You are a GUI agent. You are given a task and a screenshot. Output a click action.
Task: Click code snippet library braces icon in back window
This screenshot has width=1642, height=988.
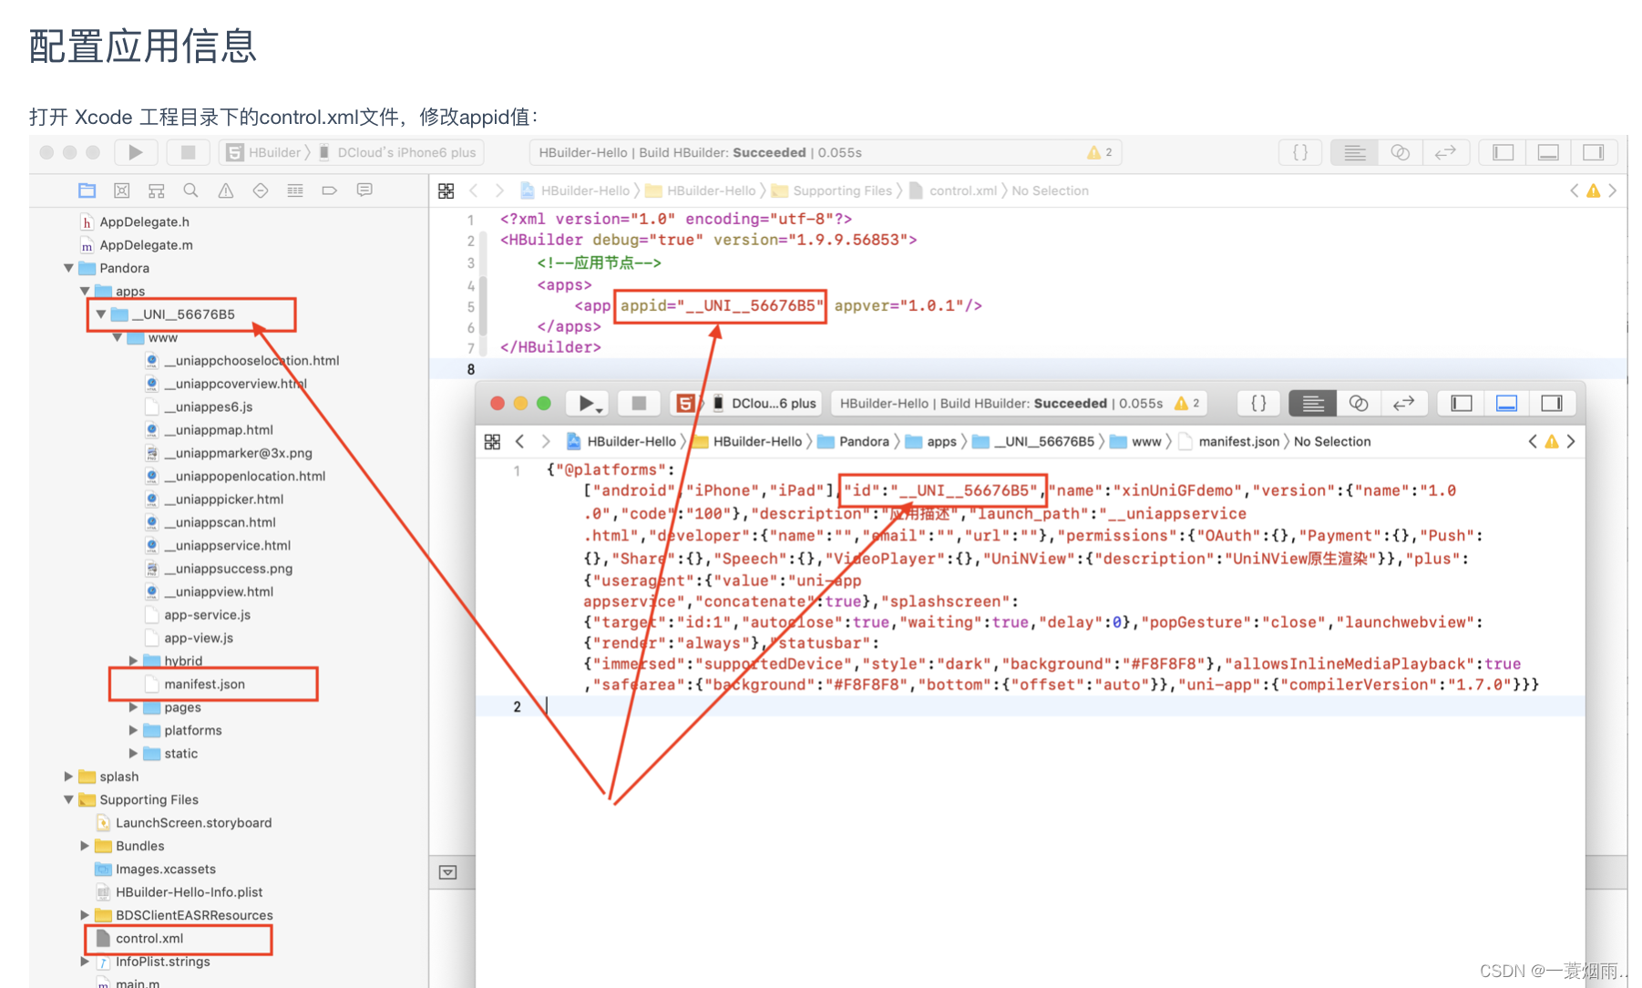tap(1300, 152)
